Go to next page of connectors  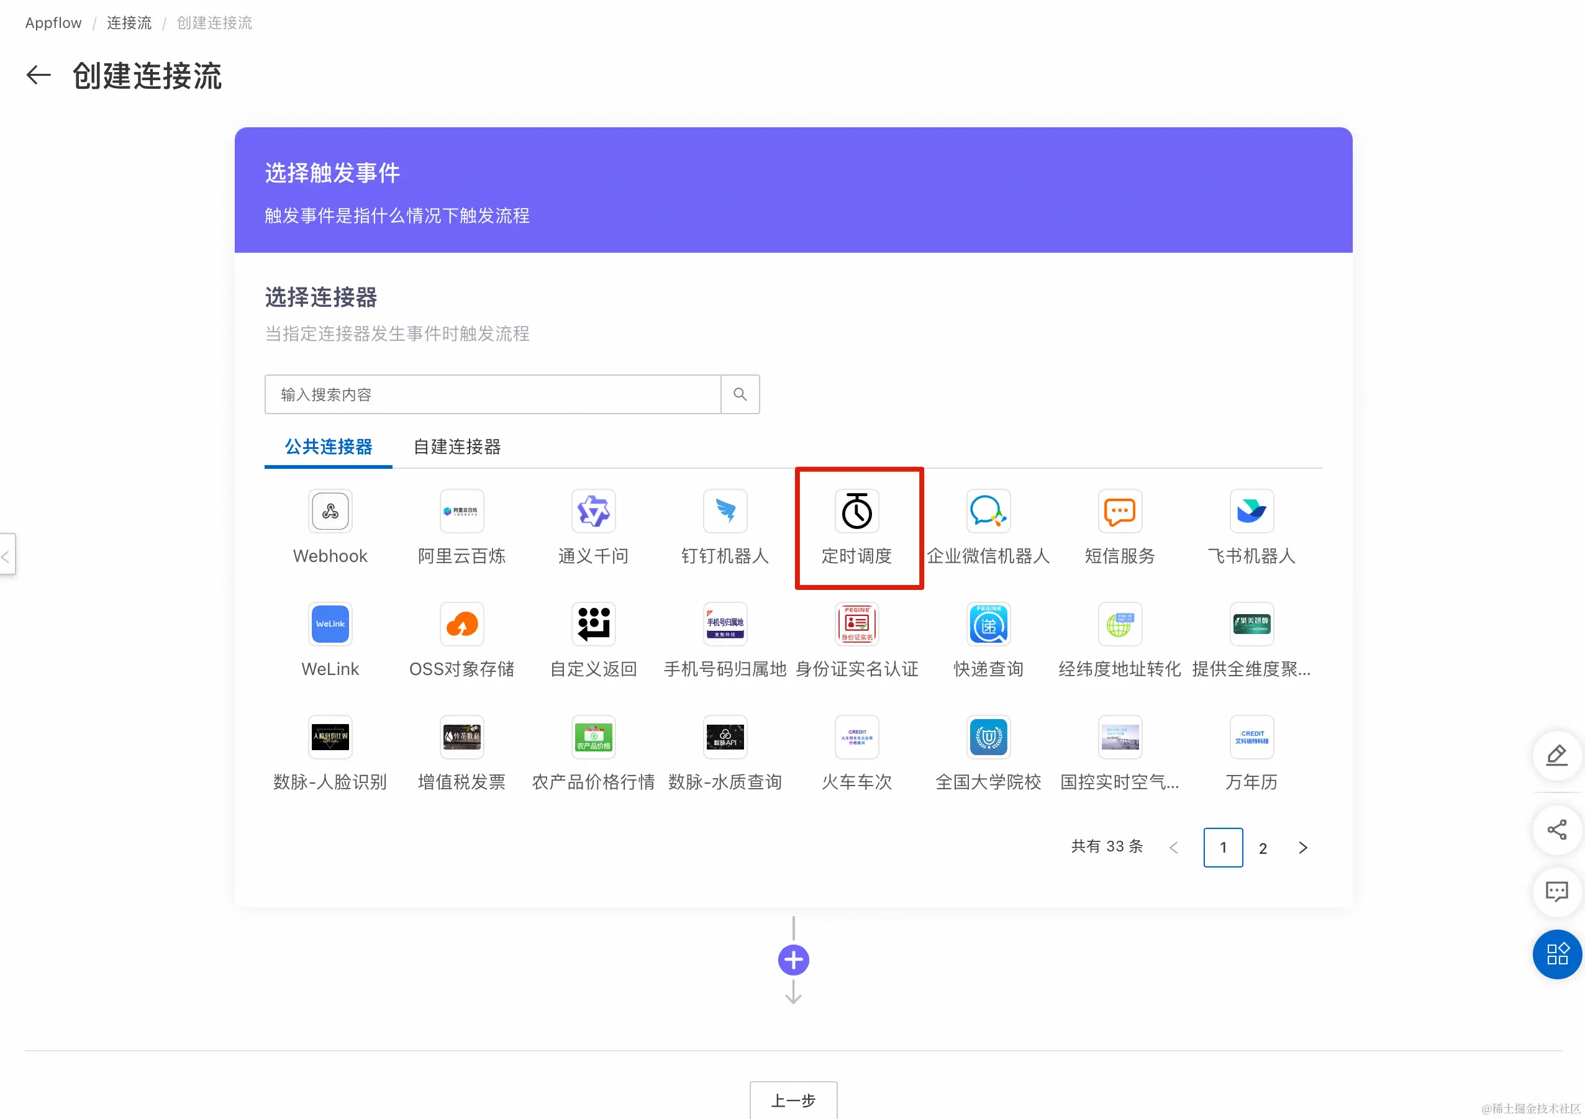[1302, 848]
